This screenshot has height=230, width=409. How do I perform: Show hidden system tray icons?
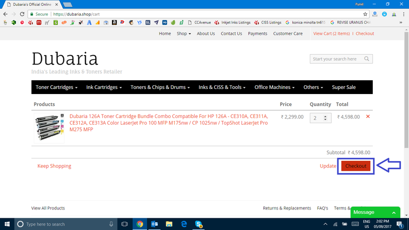[x=325, y=224]
